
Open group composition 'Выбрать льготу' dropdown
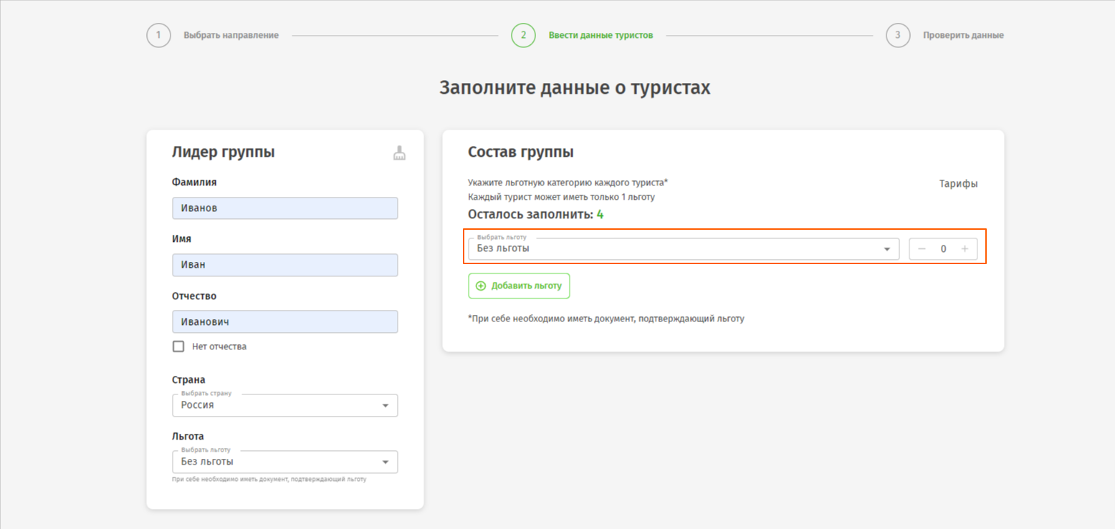[x=683, y=248]
